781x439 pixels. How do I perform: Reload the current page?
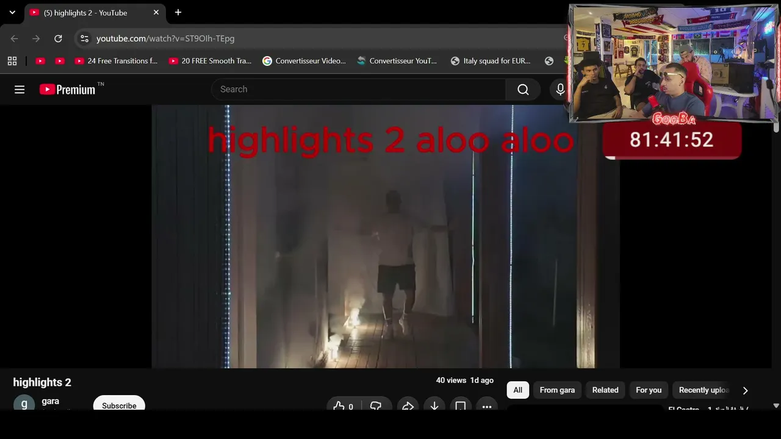pyautogui.click(x=58, y=38)
